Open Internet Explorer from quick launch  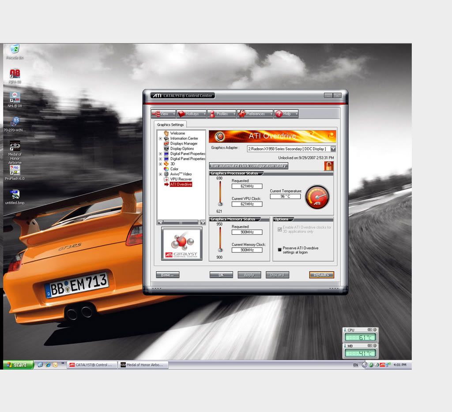(x=48, y=365)
